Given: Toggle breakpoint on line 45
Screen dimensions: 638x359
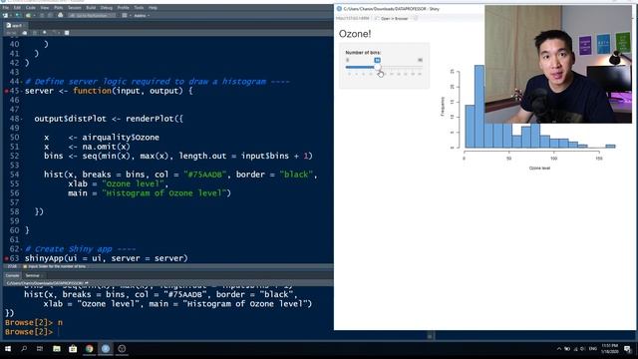Looking at the screenshot, I should 7,91.
